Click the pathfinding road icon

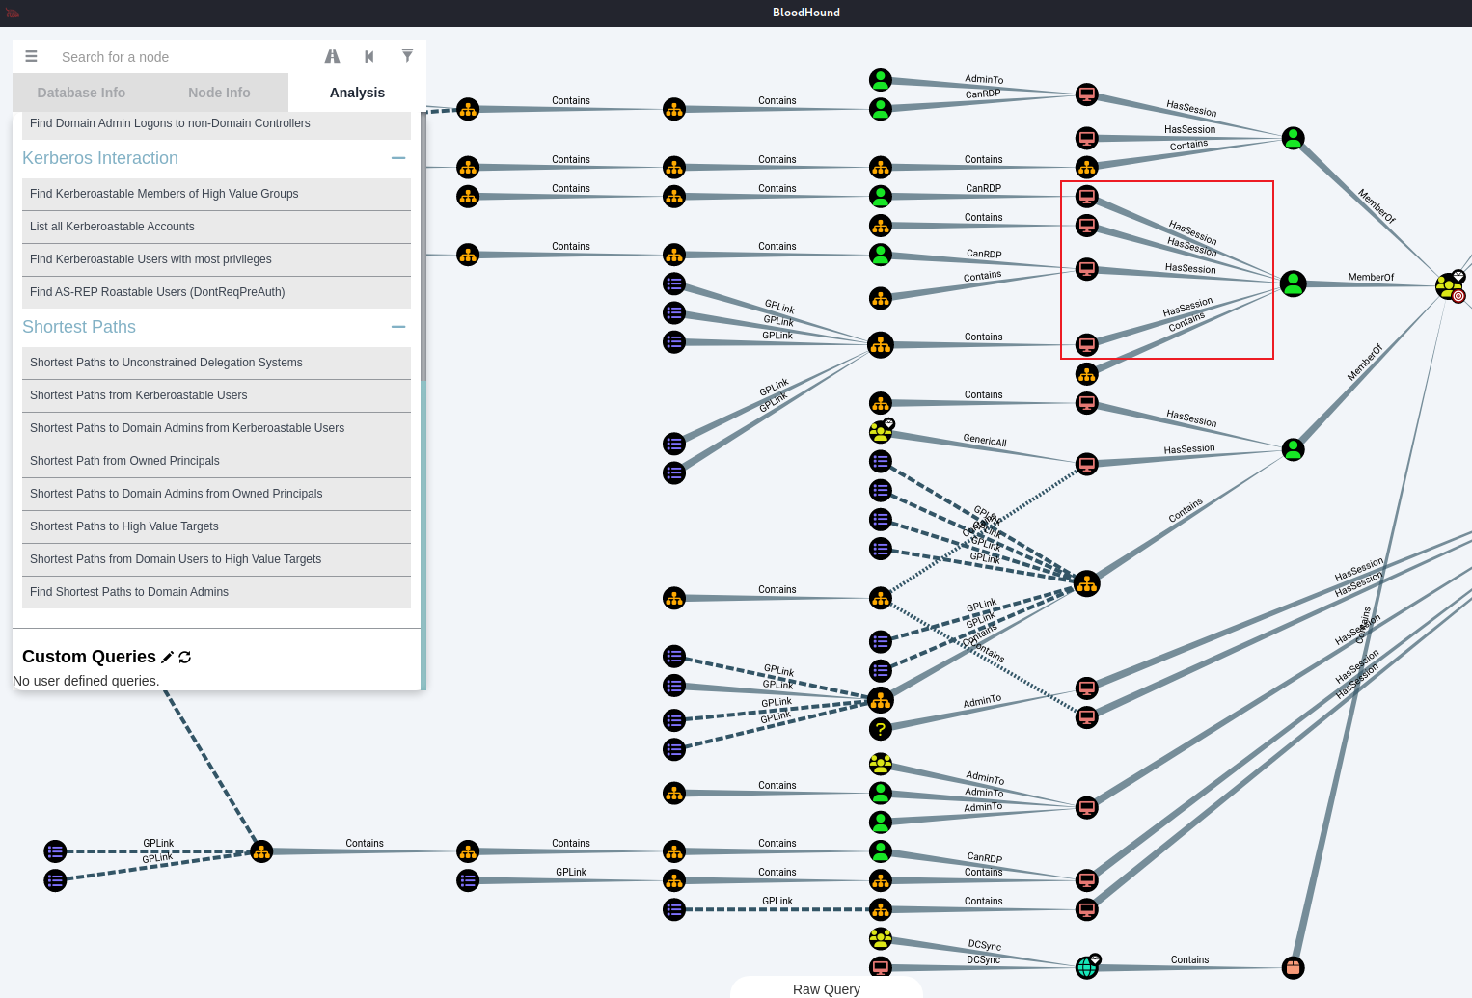point(332,56)
